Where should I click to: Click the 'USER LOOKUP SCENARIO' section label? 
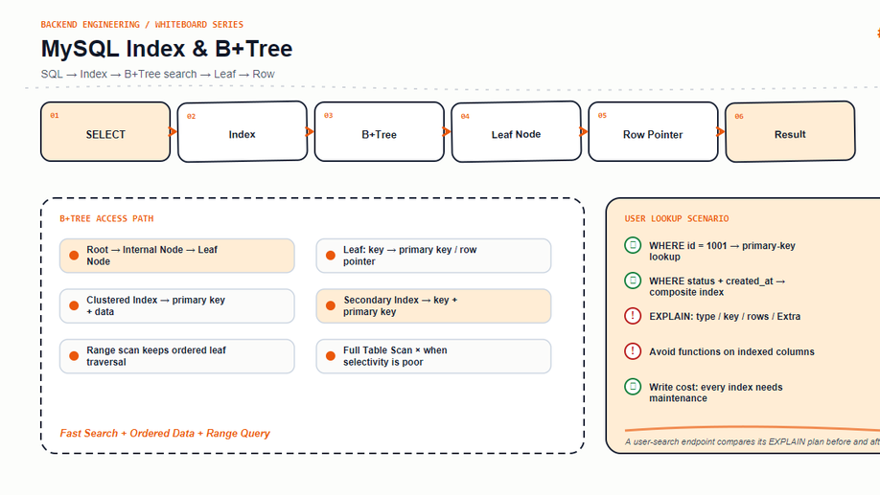click(677, 218)
